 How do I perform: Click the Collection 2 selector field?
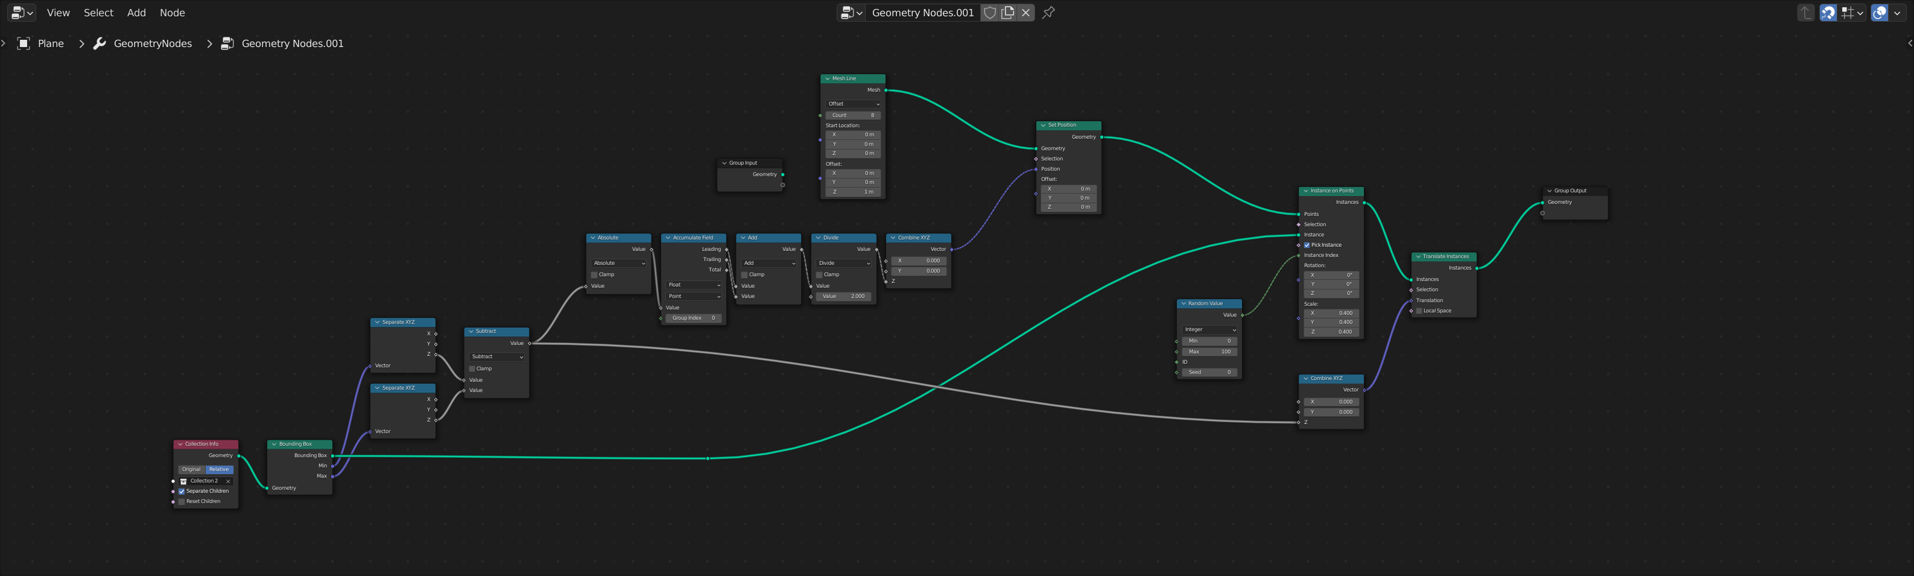pyautogui.click(x=206, y=481)
